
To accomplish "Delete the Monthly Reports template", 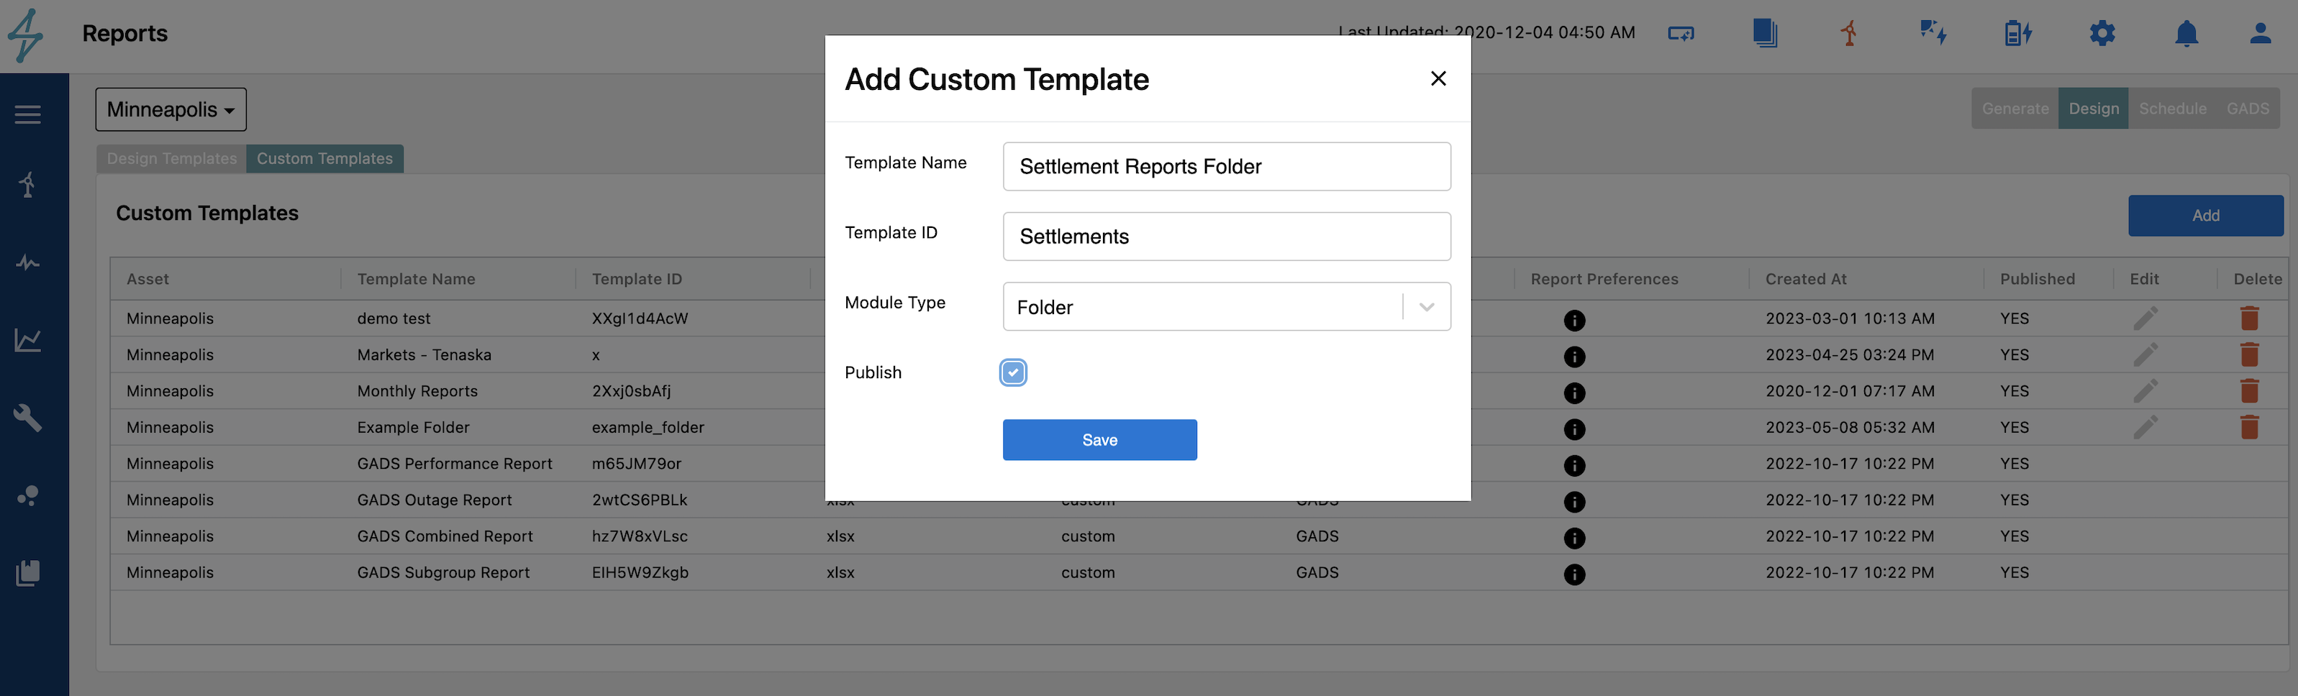I will point(2249,391).
